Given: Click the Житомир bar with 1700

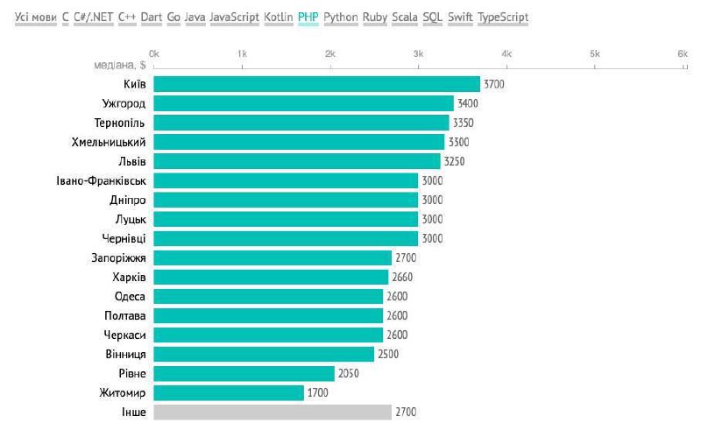Looking at the screenshot, I should 229,393.
